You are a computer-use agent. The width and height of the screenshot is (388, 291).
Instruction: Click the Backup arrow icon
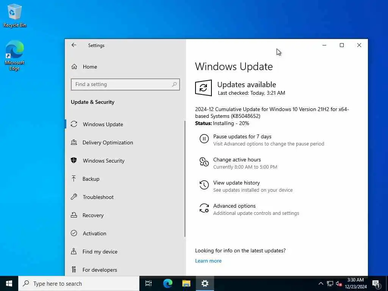click(74, 179)
